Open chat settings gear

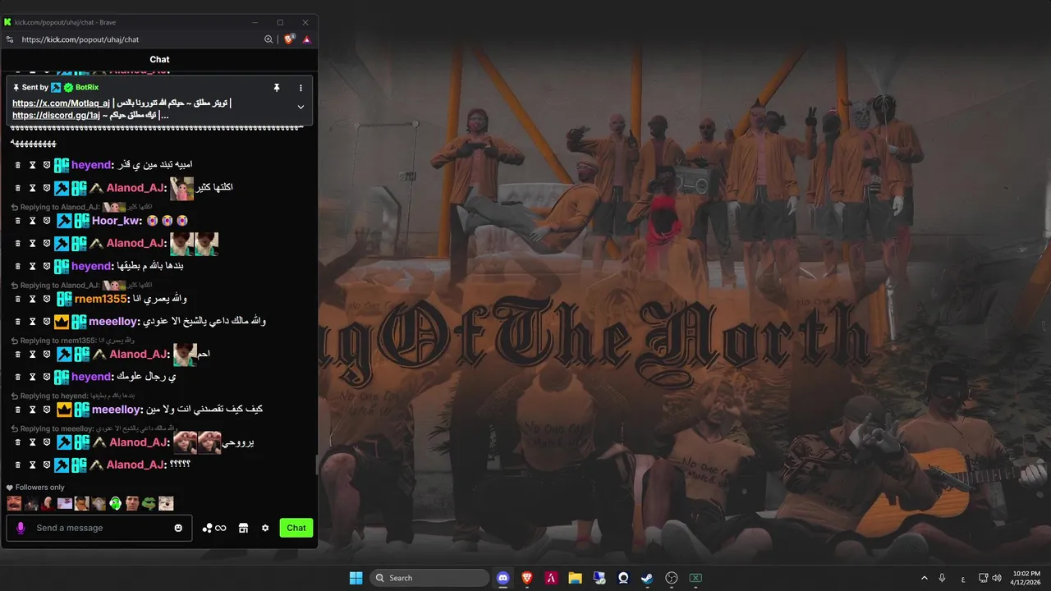click(x=265, y=528)
